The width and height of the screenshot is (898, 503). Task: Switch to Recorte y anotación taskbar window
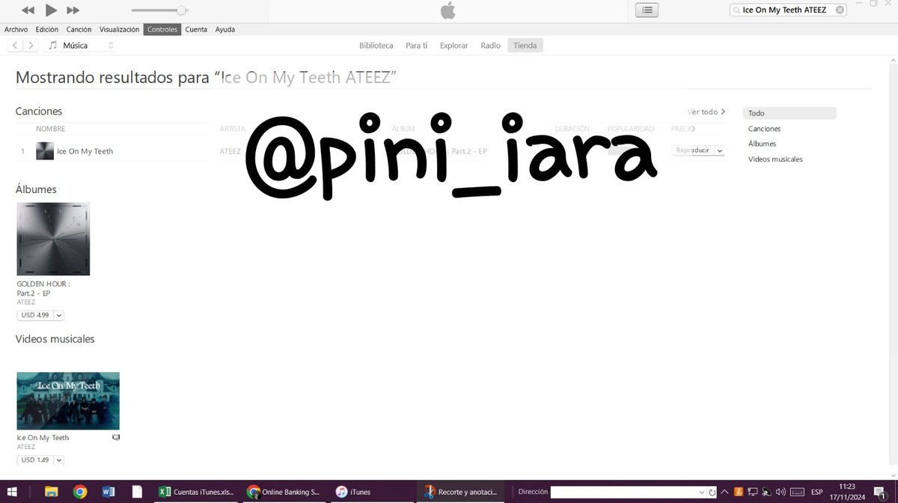coord(461,492)
